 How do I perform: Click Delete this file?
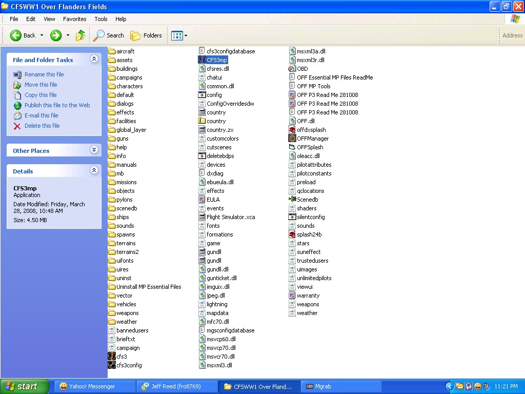tap(42, 126)
